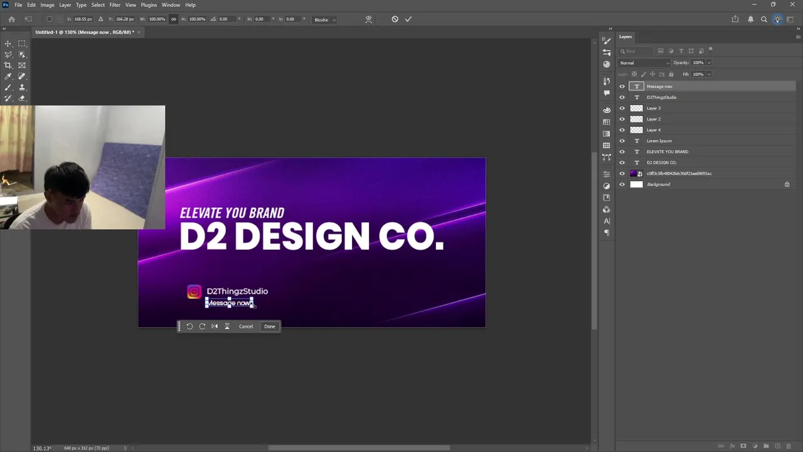Open the History panel icon
This screenshot has width=803, height=452.
coord(607,81)
